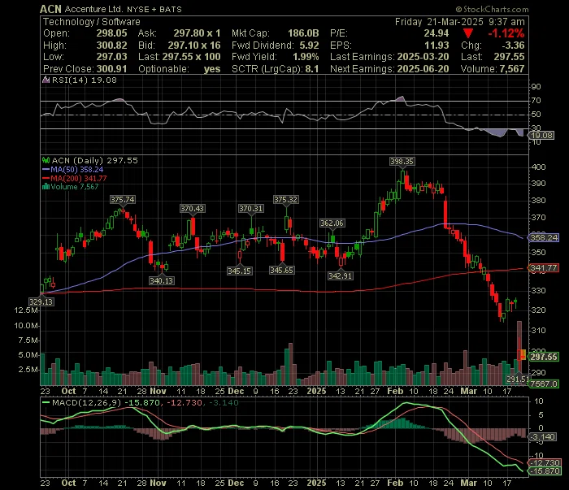The height and width of the screenshot is (490, 569).
Task: Click the 341.77 MA(200) axis tag
Action: point(544,268)
